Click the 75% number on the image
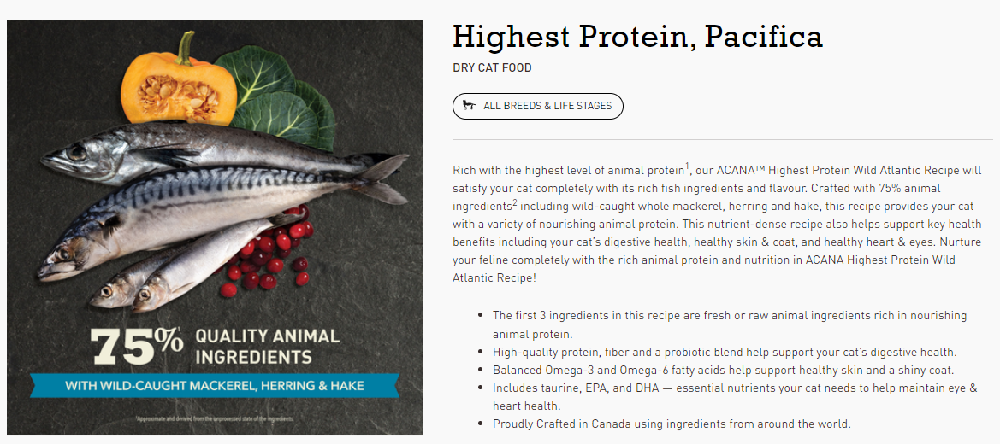 pyautogui.click(x=136, y=347)
